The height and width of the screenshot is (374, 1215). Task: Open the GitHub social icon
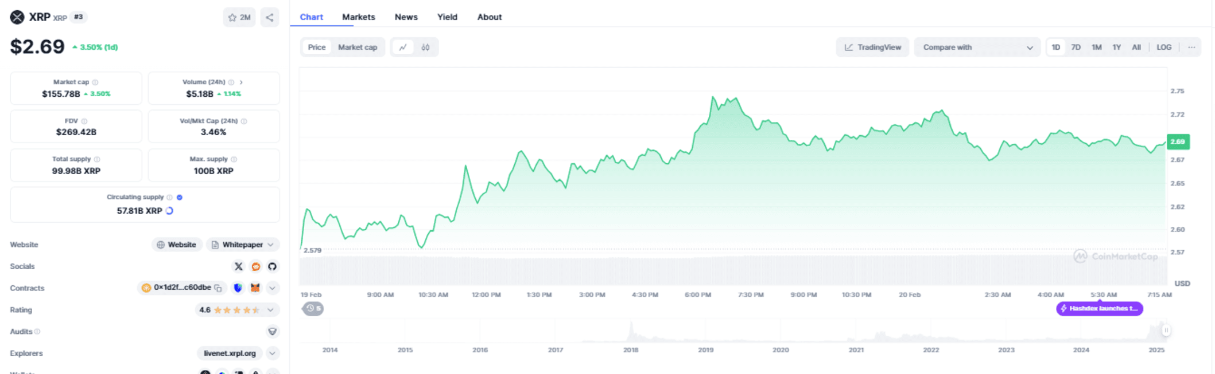(x=272, y=266)
